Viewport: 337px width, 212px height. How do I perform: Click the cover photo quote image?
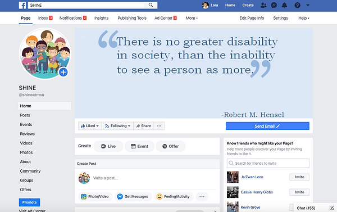click(x=194, y=73)
